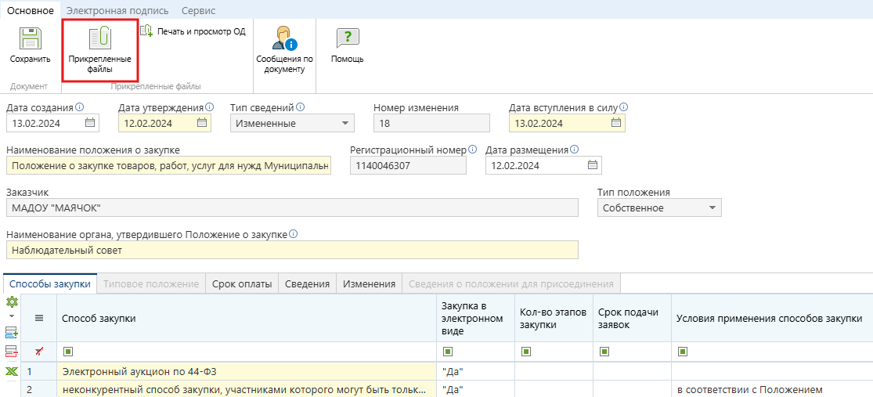Open the Тип положения dropdown
Image resolution: width=873 pixels, height=397 pixels.
click(712, 208)
